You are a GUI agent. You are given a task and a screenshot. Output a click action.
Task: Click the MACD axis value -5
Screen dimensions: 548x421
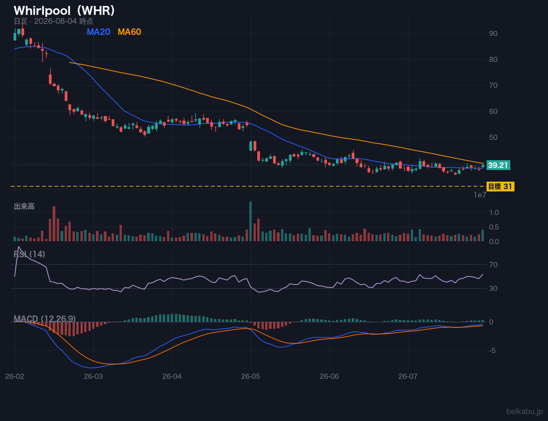[493, 351]
